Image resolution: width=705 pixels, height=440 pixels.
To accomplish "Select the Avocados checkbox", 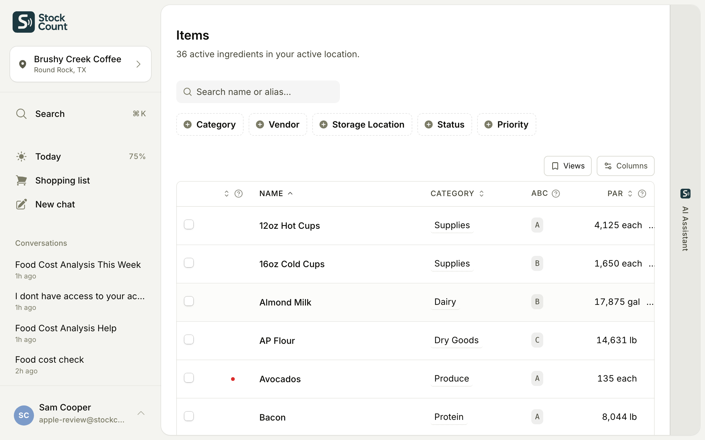I will pyautogui.click(x=189, y=378).
